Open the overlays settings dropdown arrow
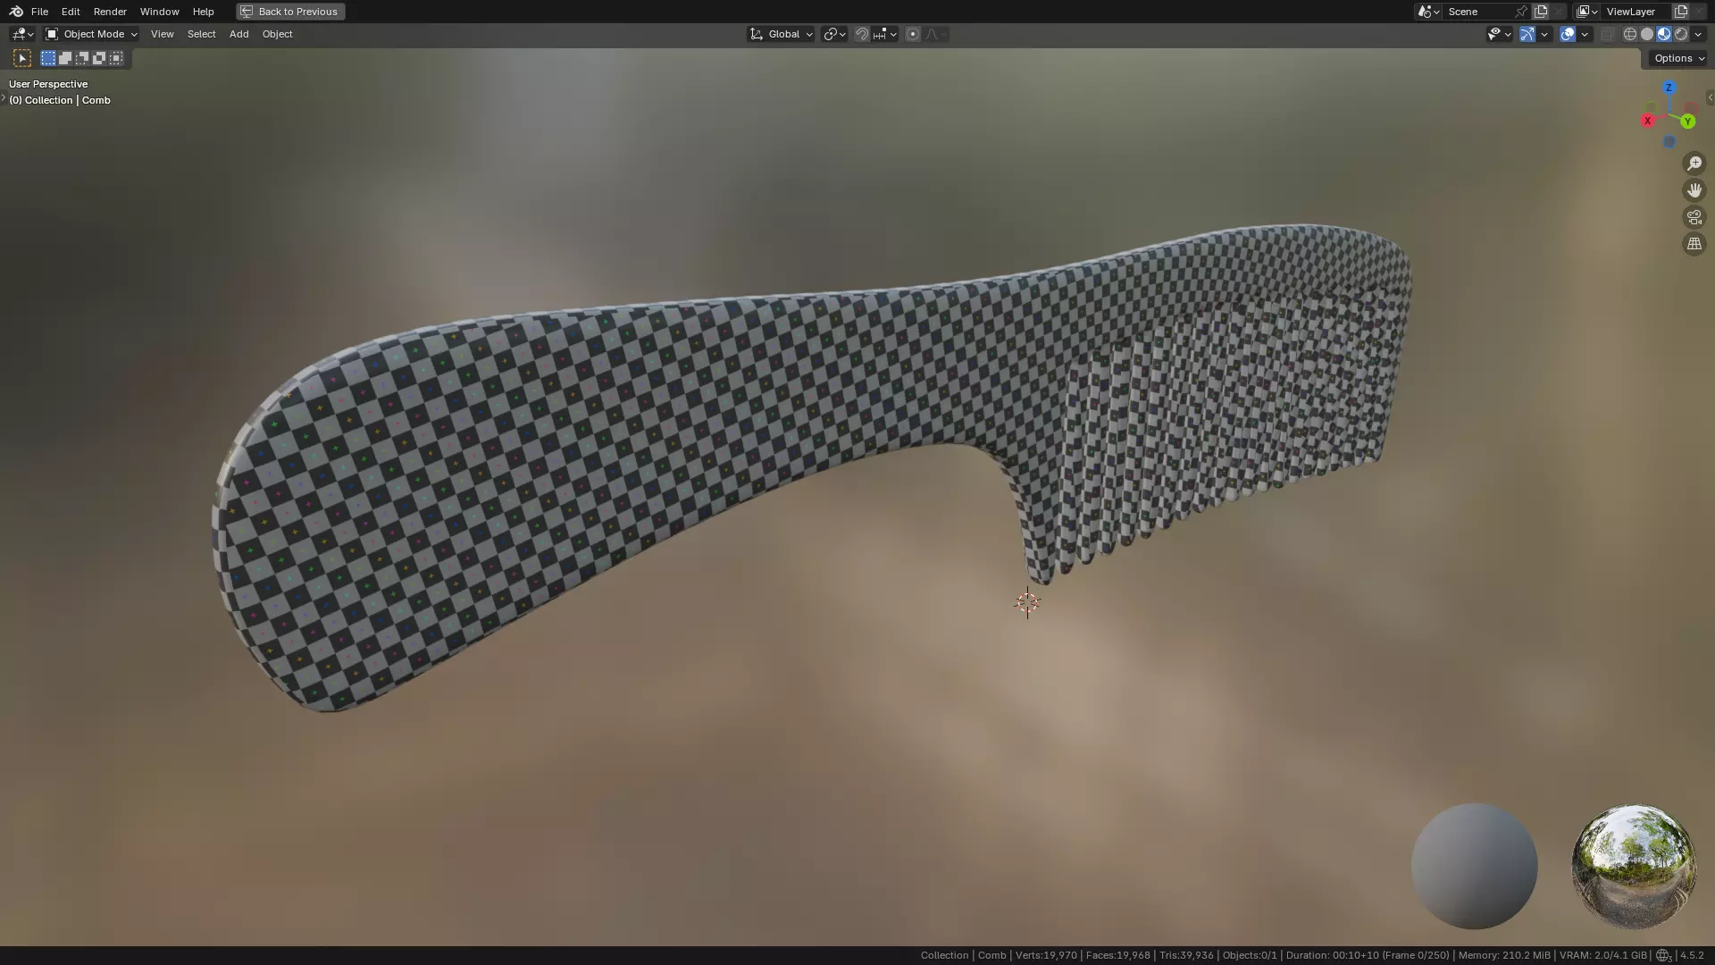 pos(1585,34)
